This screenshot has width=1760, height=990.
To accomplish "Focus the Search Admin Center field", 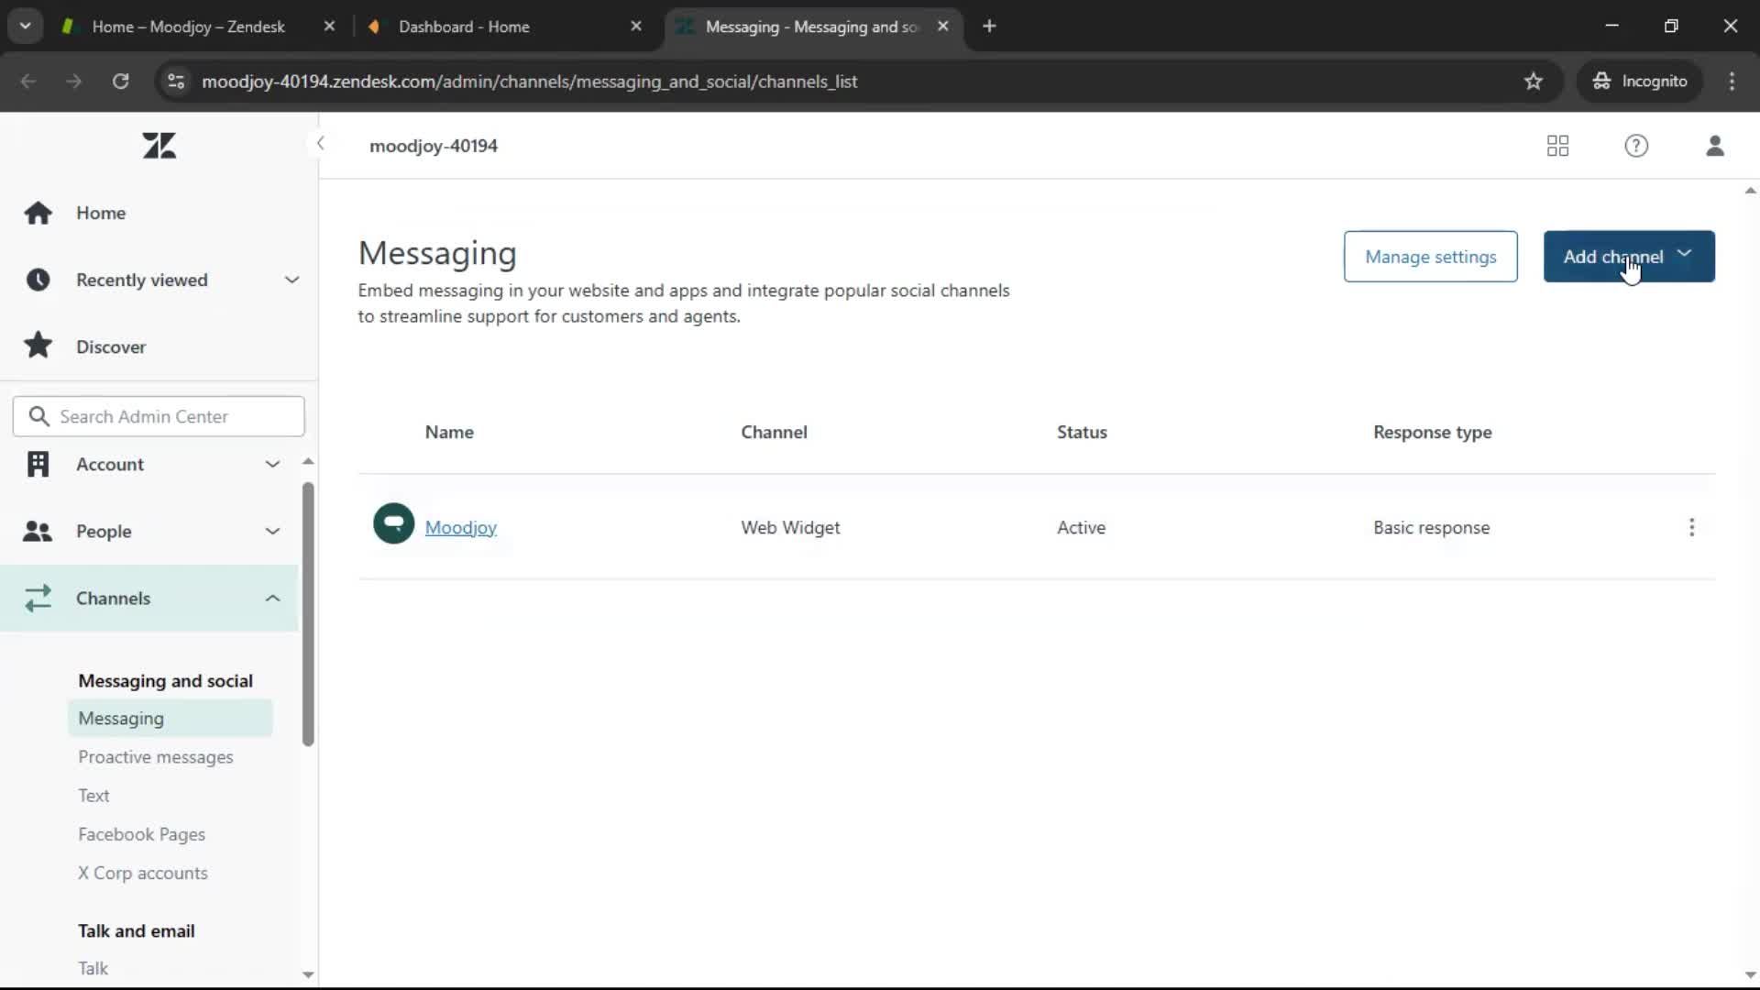I will (x=159, y=416).
